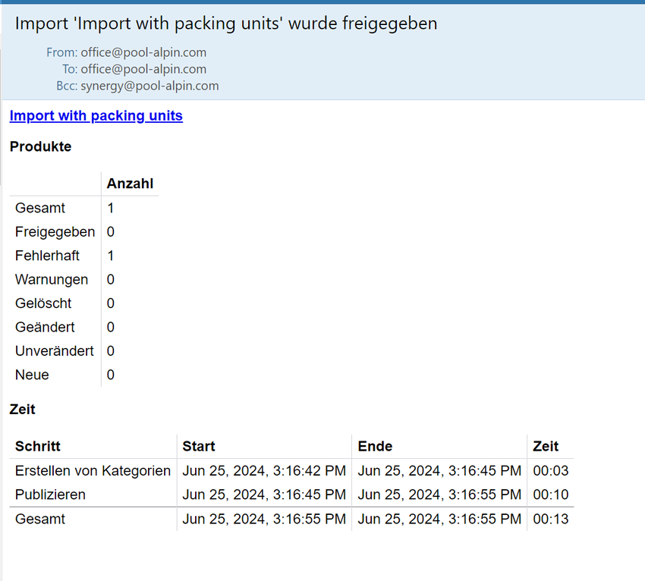Click the 00:13 total duration value

pos(550,520)
